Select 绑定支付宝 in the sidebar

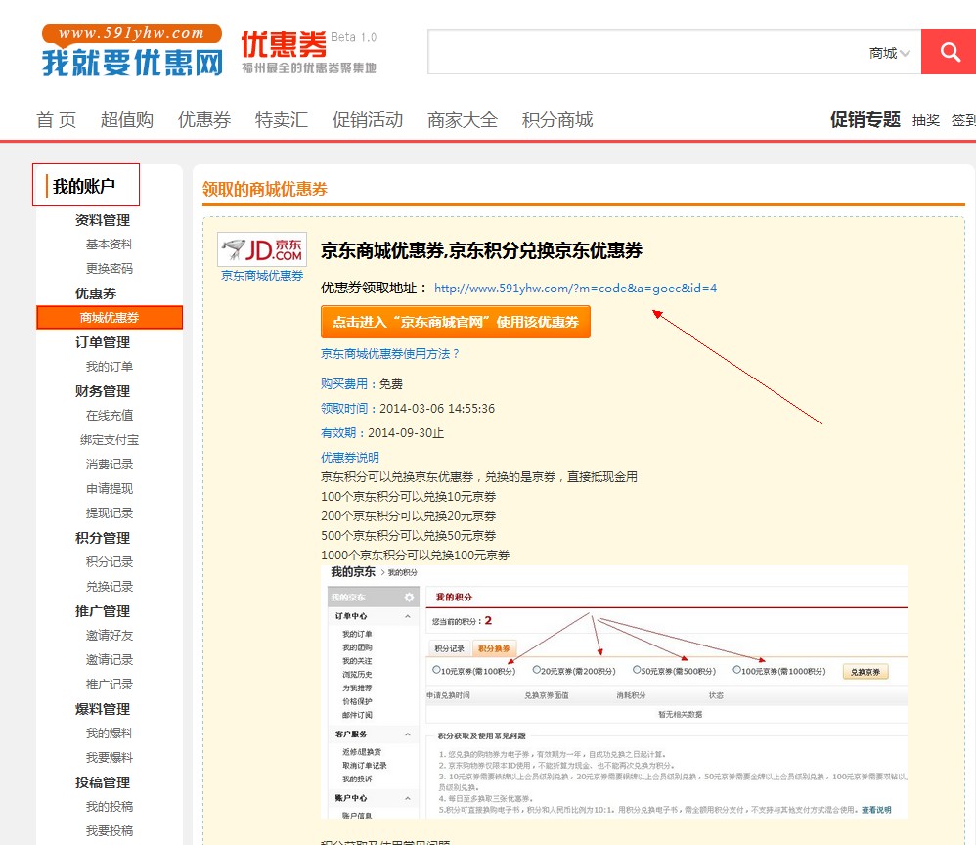click(110, 440)
